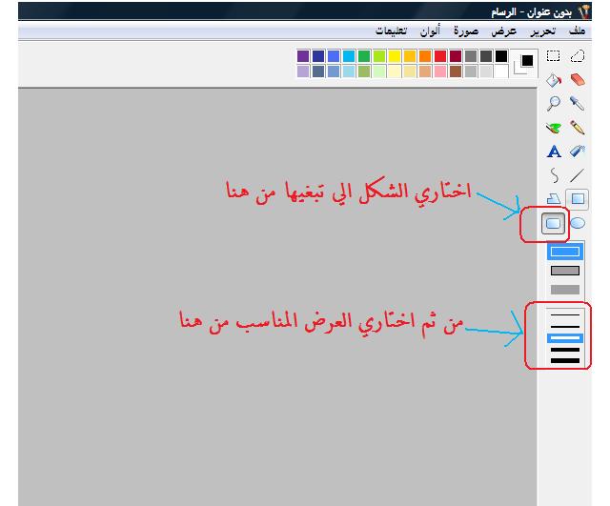
Task: Pick the dark green color swatch
Action: click(364, 56)
